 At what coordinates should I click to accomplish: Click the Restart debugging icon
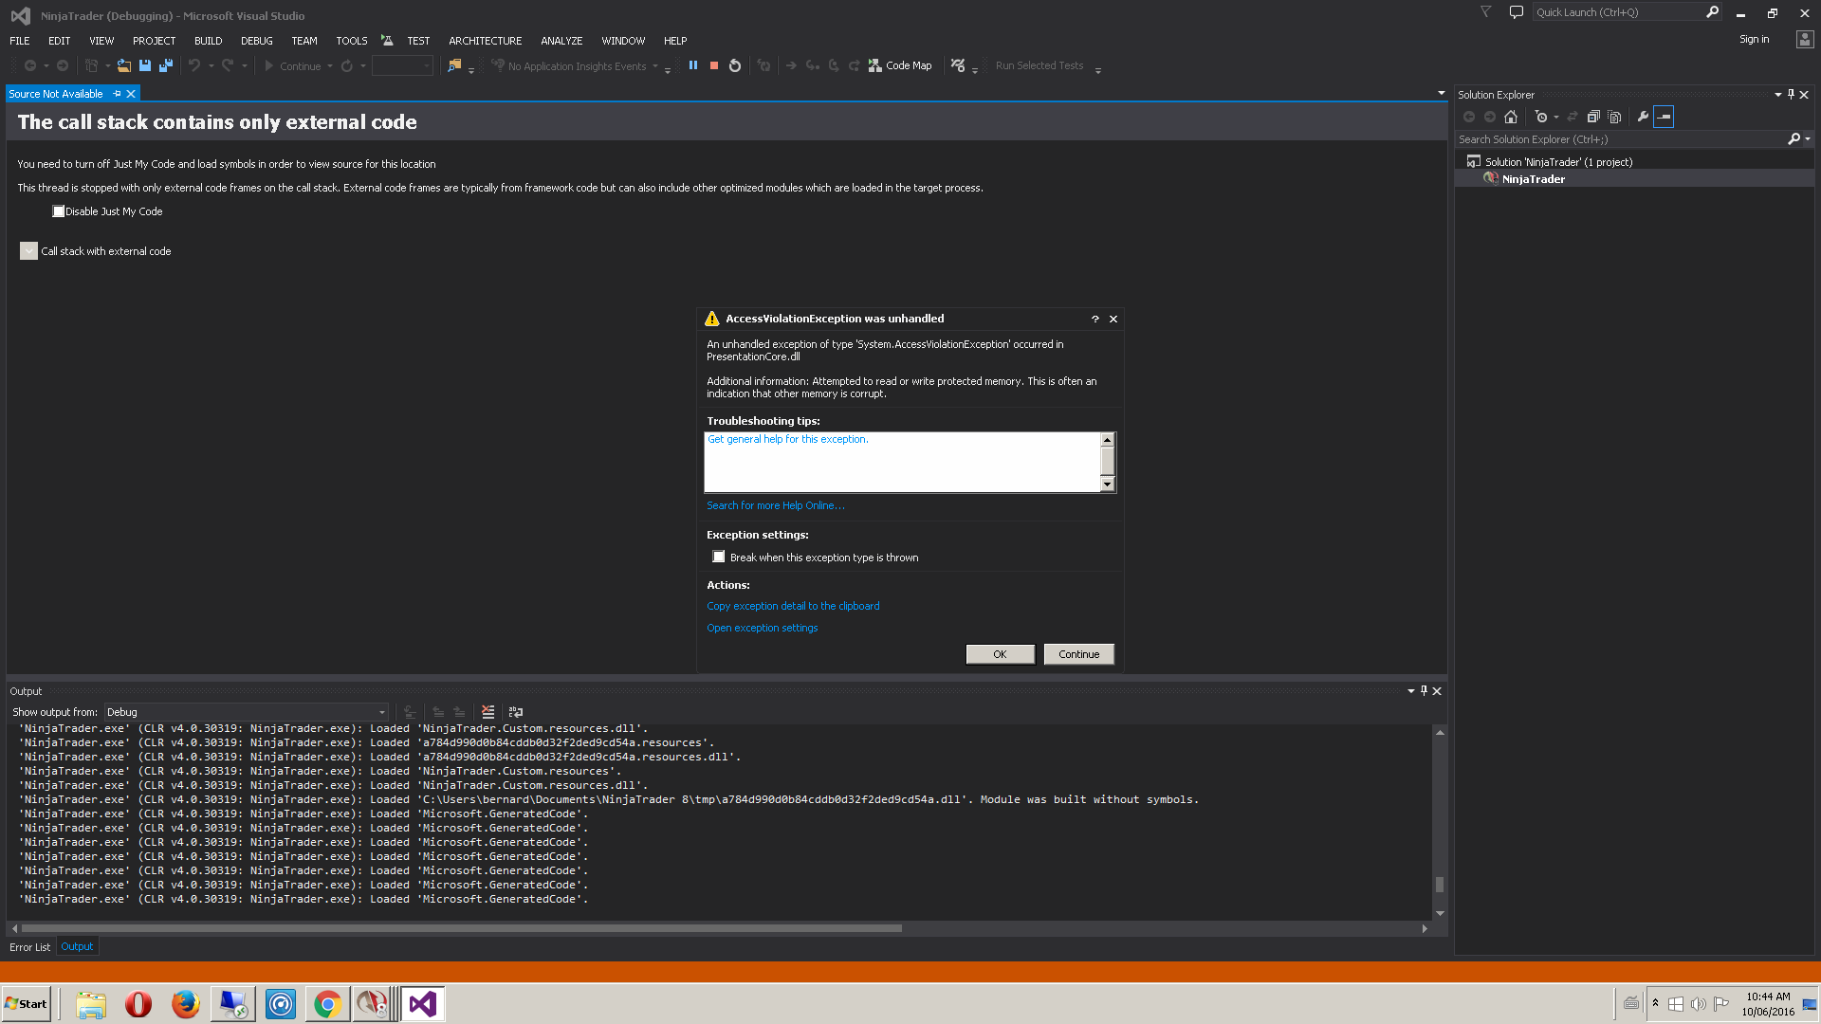[735, 65]
